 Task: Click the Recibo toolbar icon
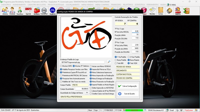152,11
